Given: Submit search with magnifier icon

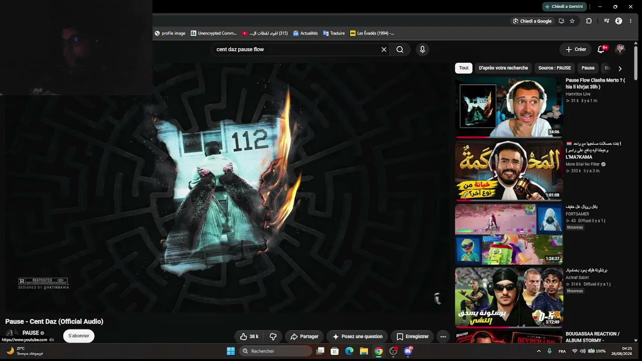Looking at the screenshot, I should (x=400, y=50).
